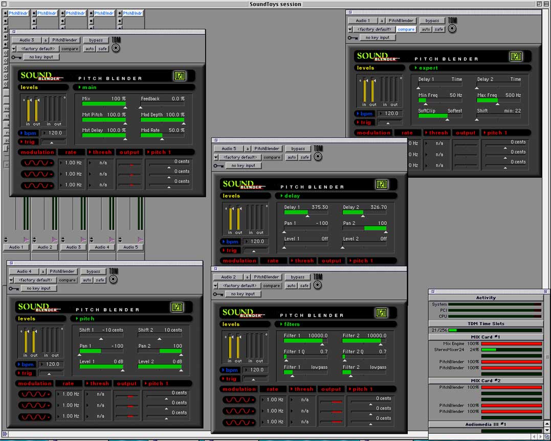Click the third modulation waveform in the Audio 4 window

pyautogui.click(x=35, y=416)
